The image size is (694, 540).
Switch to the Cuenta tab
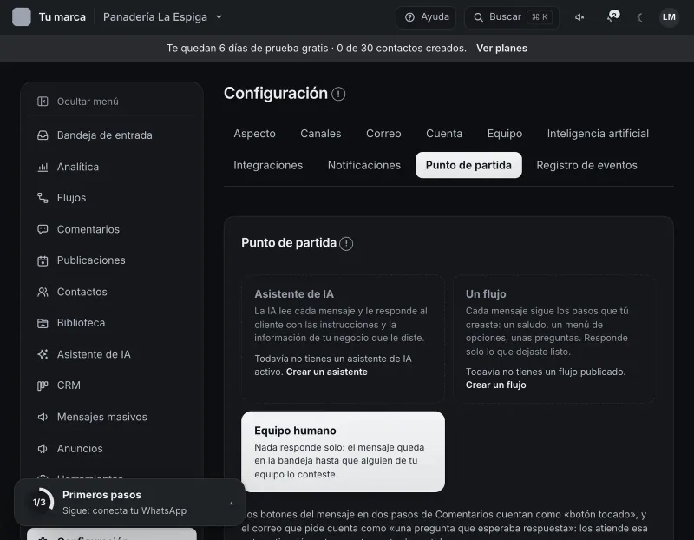[x=444, y=134]
